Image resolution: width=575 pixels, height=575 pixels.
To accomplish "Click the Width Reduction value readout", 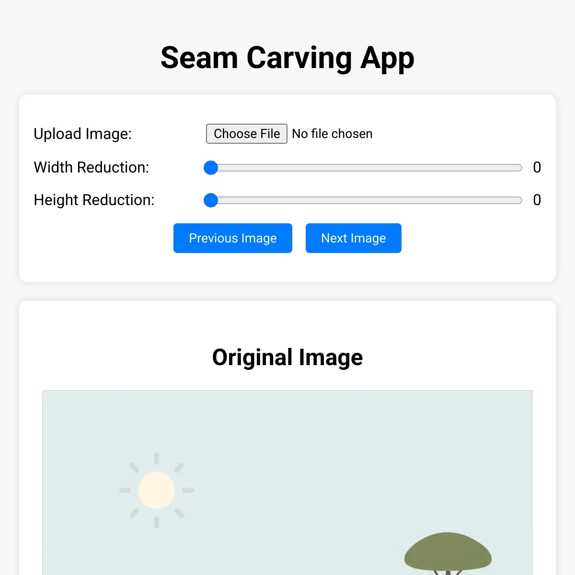I will pyautogui.click(x=537, y=167).
